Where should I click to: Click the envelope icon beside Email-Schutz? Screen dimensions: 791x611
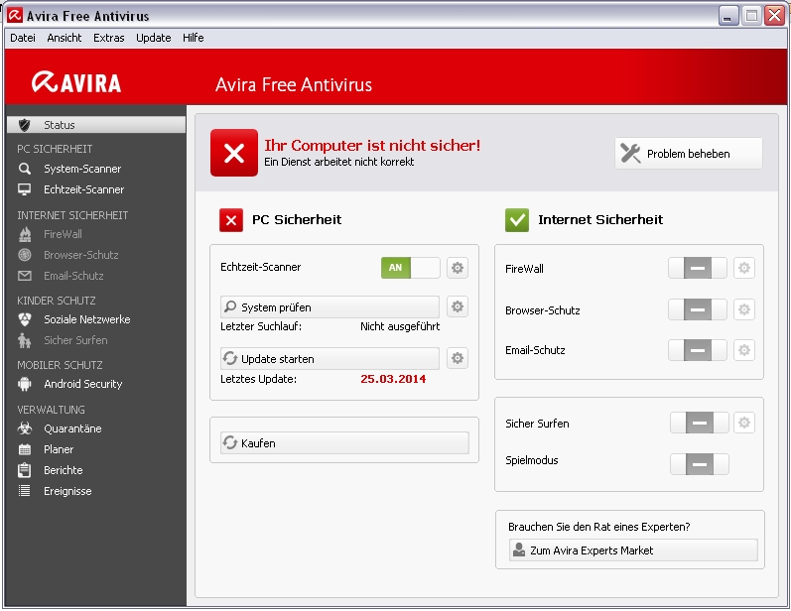24,276
